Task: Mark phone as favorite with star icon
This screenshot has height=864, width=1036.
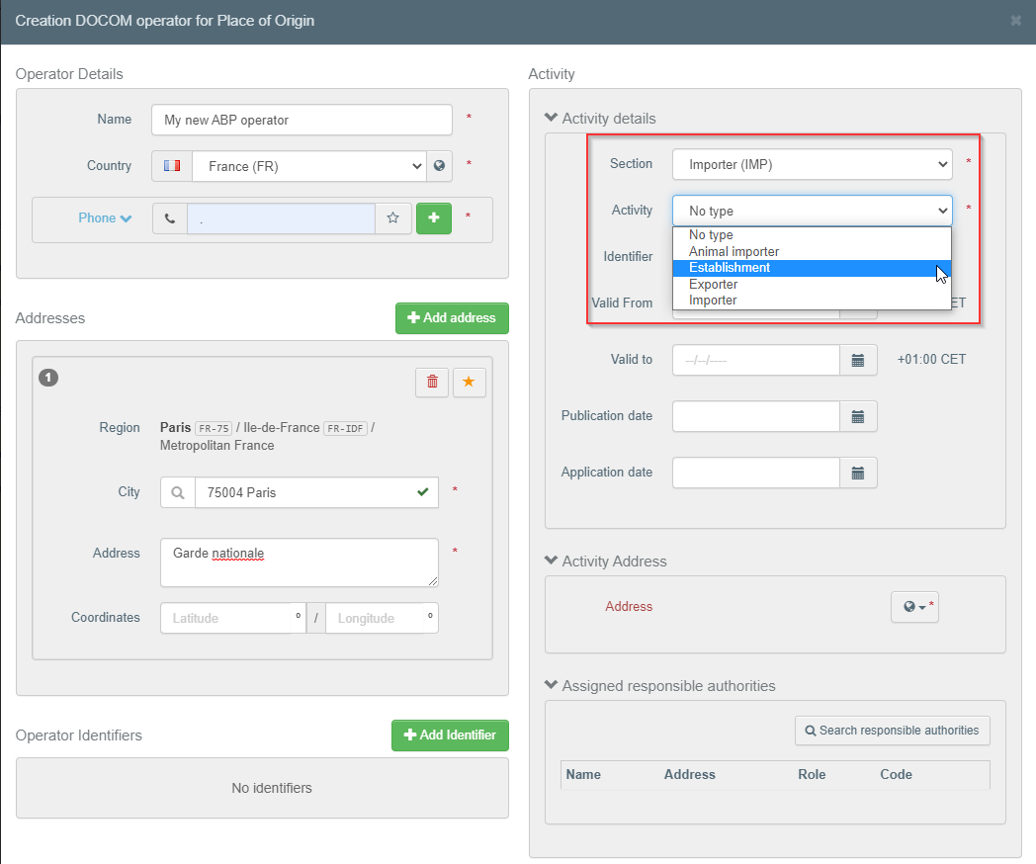Action: (393, 218)
